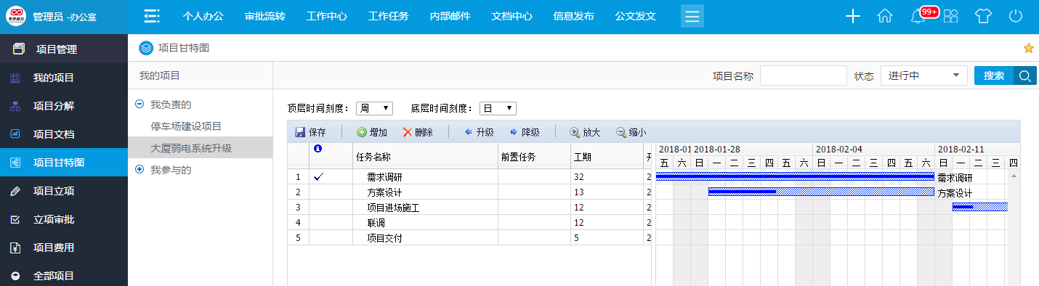Open 全部项目 in sidebar
The width and height of the screenshot is (1039, 286).
pyautogui.click(x=64, y=275)
